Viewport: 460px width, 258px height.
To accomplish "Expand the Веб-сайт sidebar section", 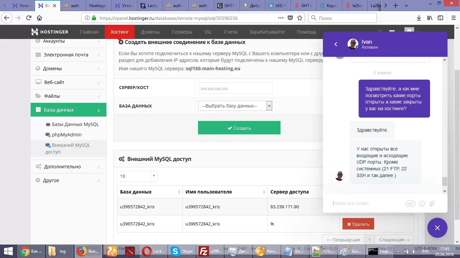I will tap(68, 82).
